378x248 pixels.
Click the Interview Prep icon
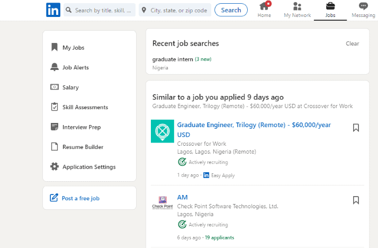(x=55, y=127)
